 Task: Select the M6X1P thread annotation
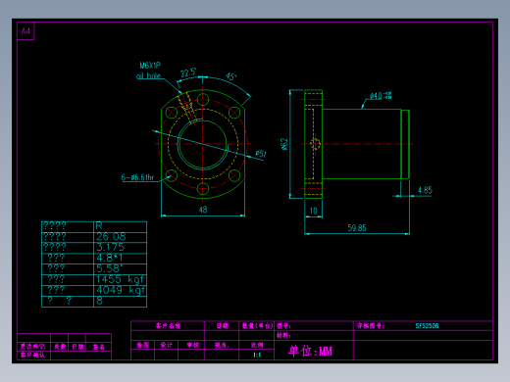click(150, 66)
